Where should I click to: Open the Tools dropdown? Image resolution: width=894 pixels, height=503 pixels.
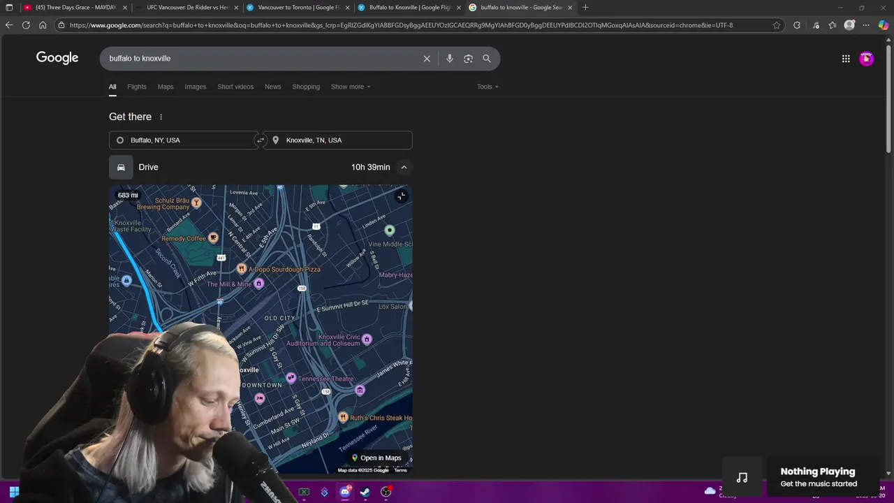488,87
